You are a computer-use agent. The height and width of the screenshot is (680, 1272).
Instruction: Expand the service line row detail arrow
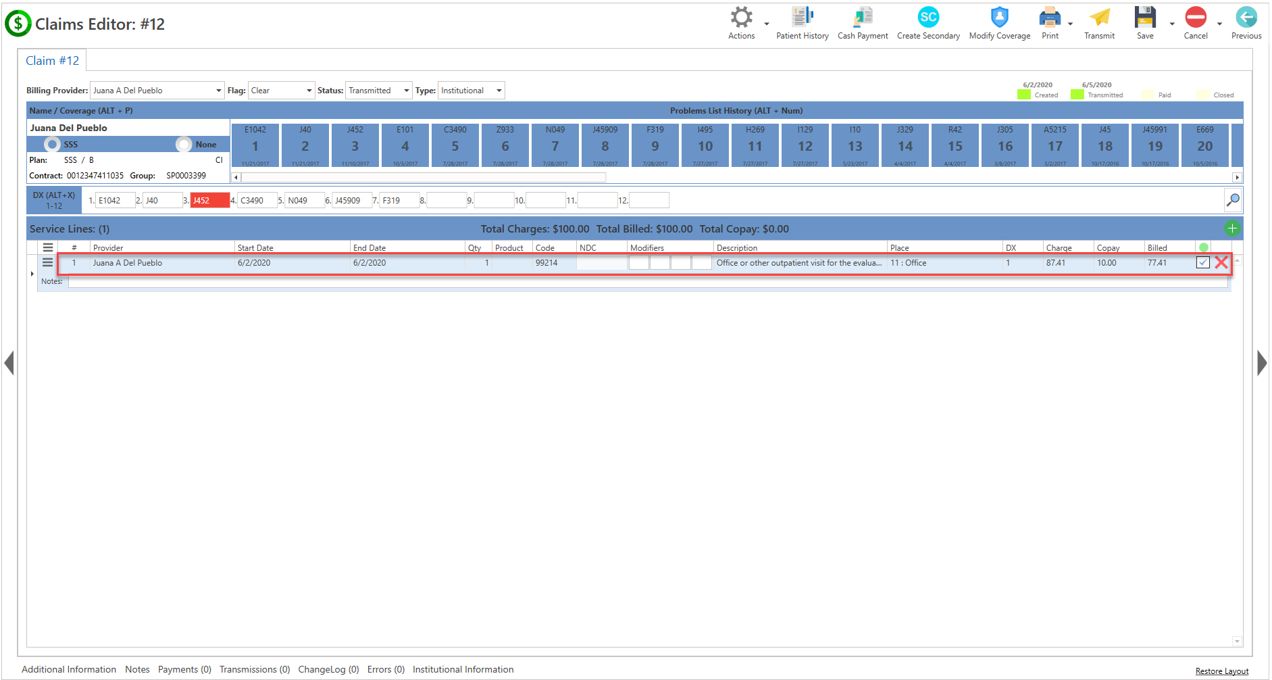coord(32,274)
